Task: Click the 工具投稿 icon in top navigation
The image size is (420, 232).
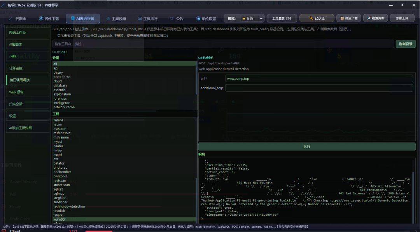Action: tap(108, 19)
